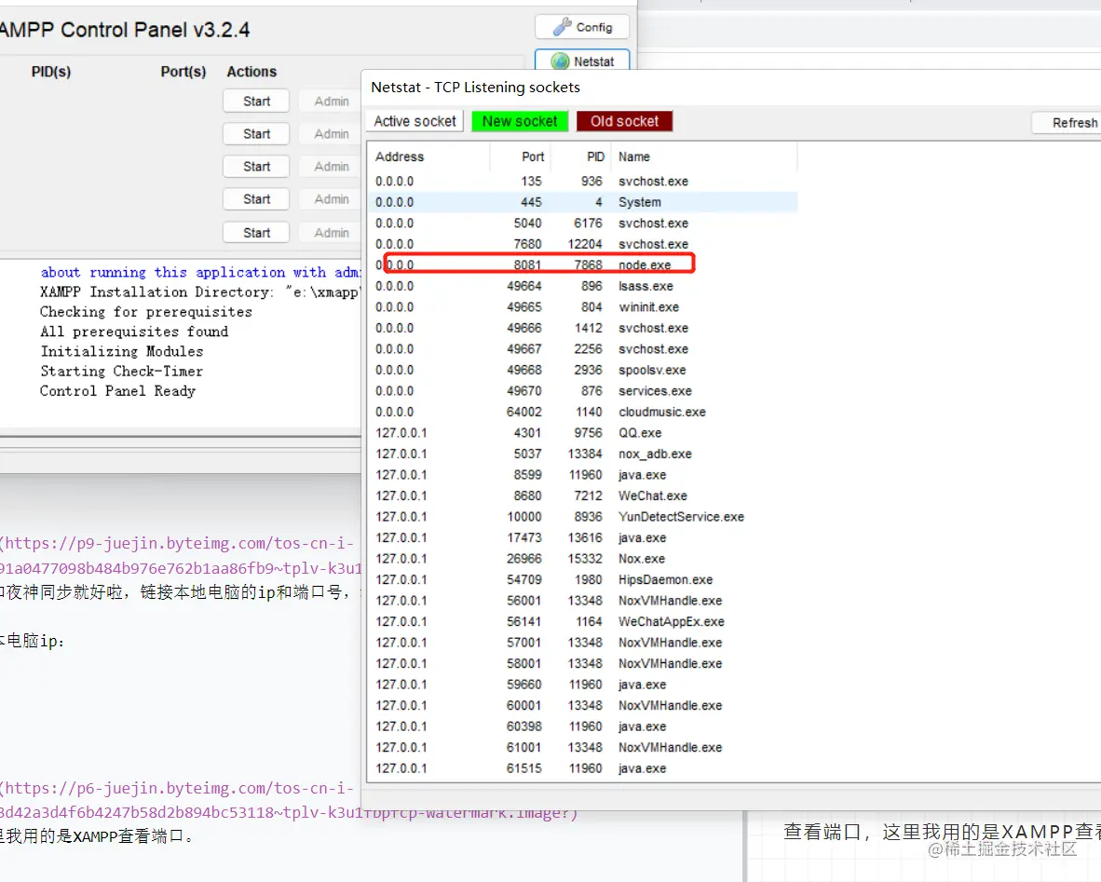The height and width of the screenshot is (882, 1101).
Task: Sort sockets by the Address column
Action: pyautogui.click(x=400, y=156)
